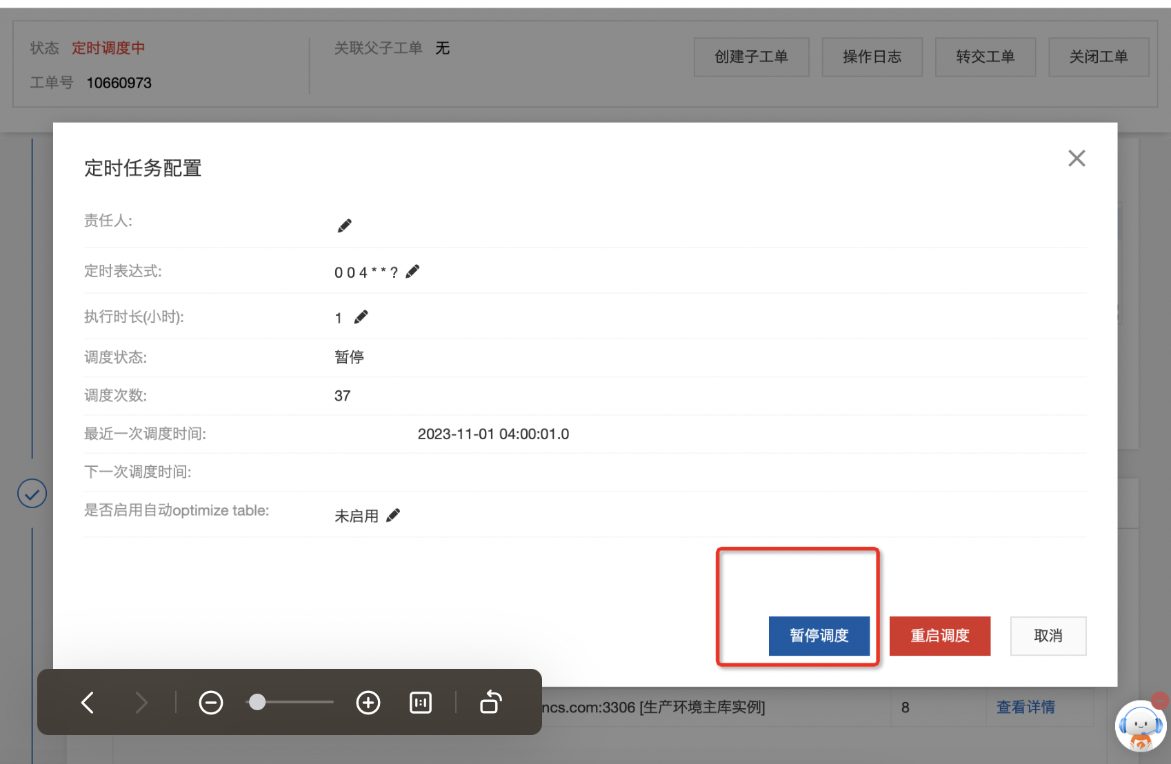The width and height of the screenshot is (1171, 764).
Task: Click the cron expression text 0 0 4 * * ?
Action: (x=366, y=272)
